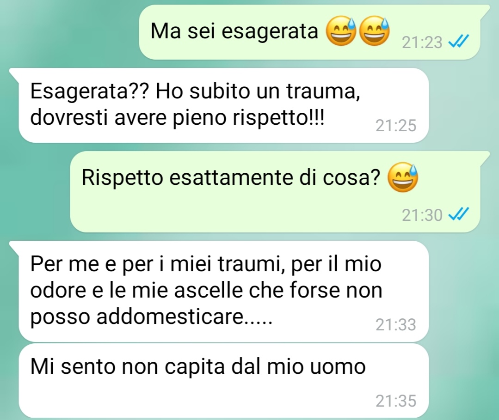
Task: Click the second sweat-smile emoji in the top message
Action: [x=374, y=31]
